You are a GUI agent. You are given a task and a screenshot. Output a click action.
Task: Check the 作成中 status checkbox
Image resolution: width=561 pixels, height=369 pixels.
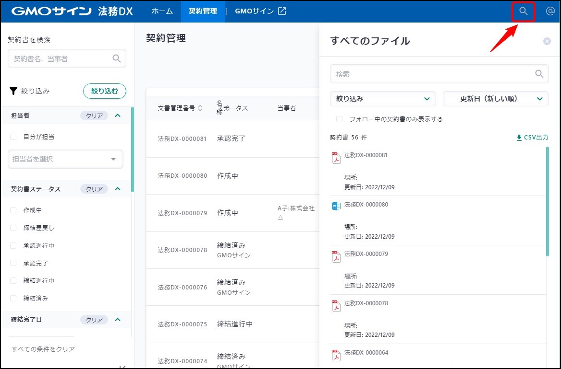tap(13, 210)
